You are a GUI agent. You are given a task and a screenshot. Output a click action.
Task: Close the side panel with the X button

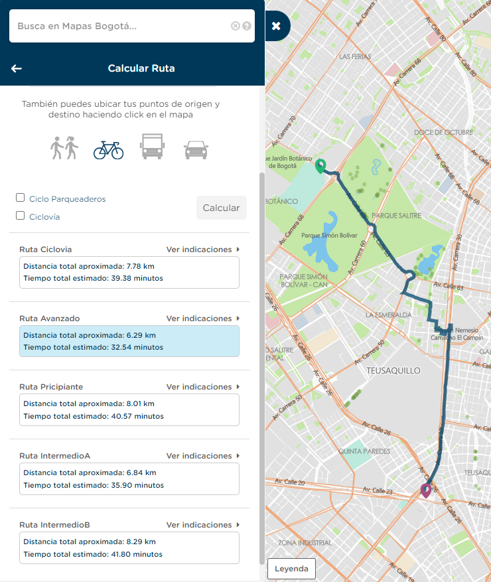276,26
